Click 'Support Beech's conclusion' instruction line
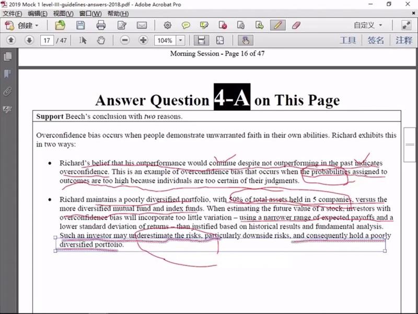Image resolution: width=418 pixels, height=314 pixels. click(109, 116)
